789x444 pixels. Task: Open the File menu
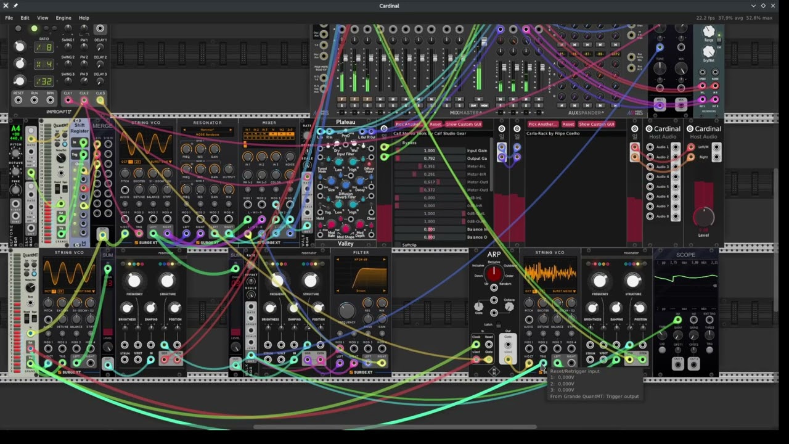(x=9, y=18)
